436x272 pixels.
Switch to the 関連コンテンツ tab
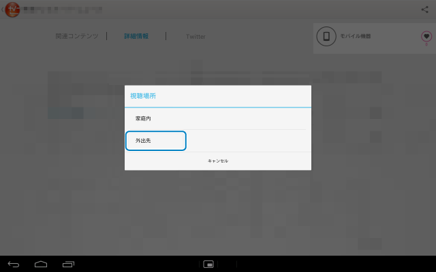click(x=77, y=36)
